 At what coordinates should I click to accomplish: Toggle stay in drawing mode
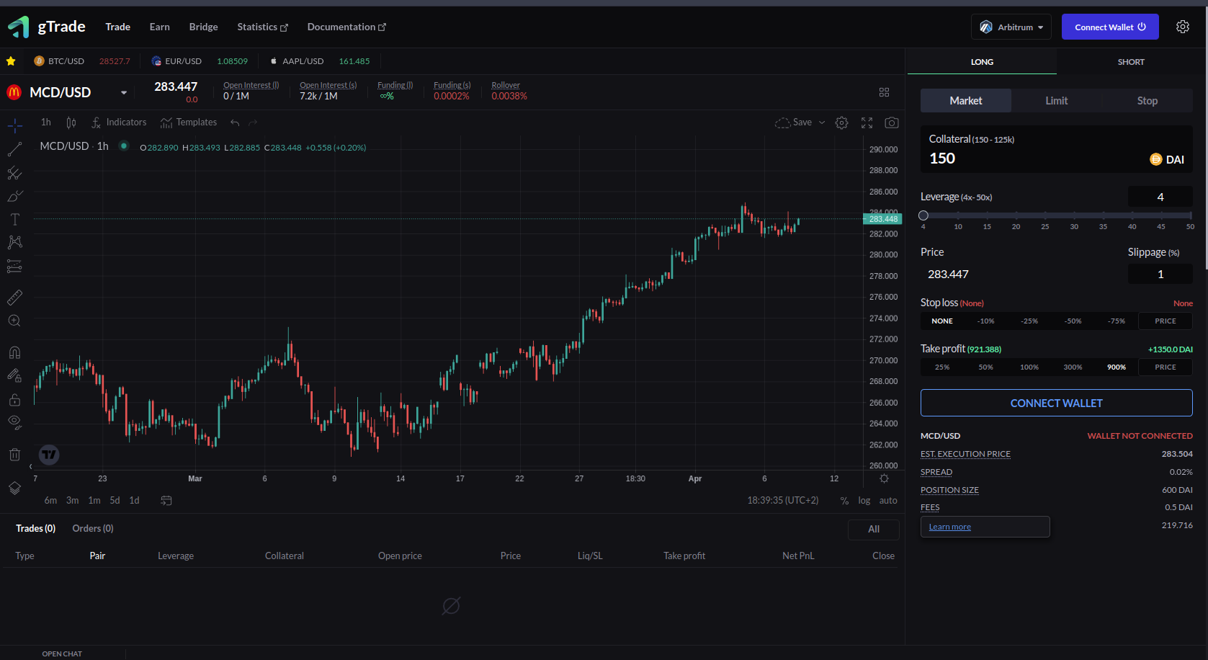click(x=14, y=375)
